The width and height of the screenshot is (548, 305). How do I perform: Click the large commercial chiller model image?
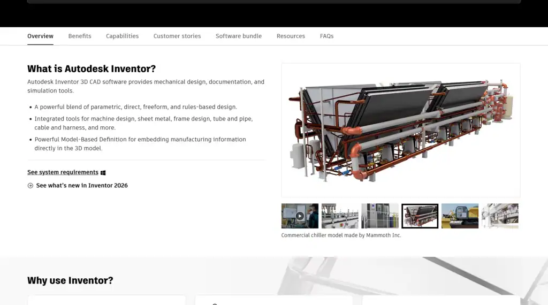tap(401, 131)
